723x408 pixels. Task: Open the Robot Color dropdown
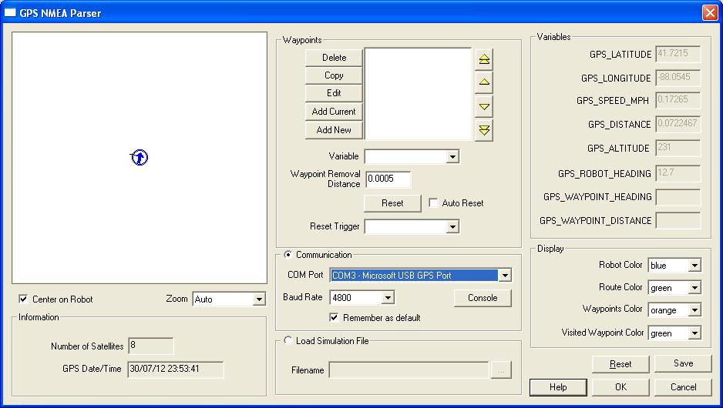tap(694, 266)
